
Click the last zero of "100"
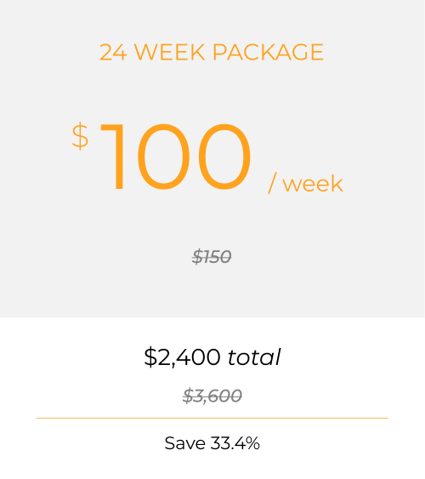click(x=224, y=157)
